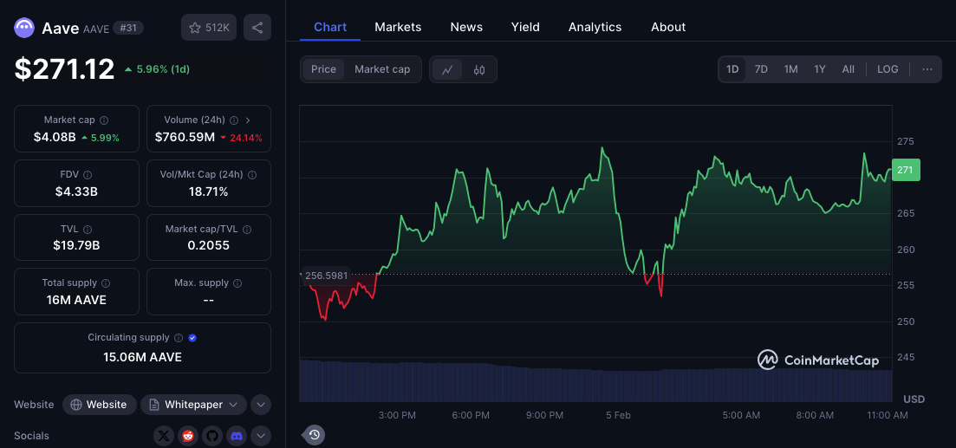Click the $4.08B market cap value

pos(55,137)
